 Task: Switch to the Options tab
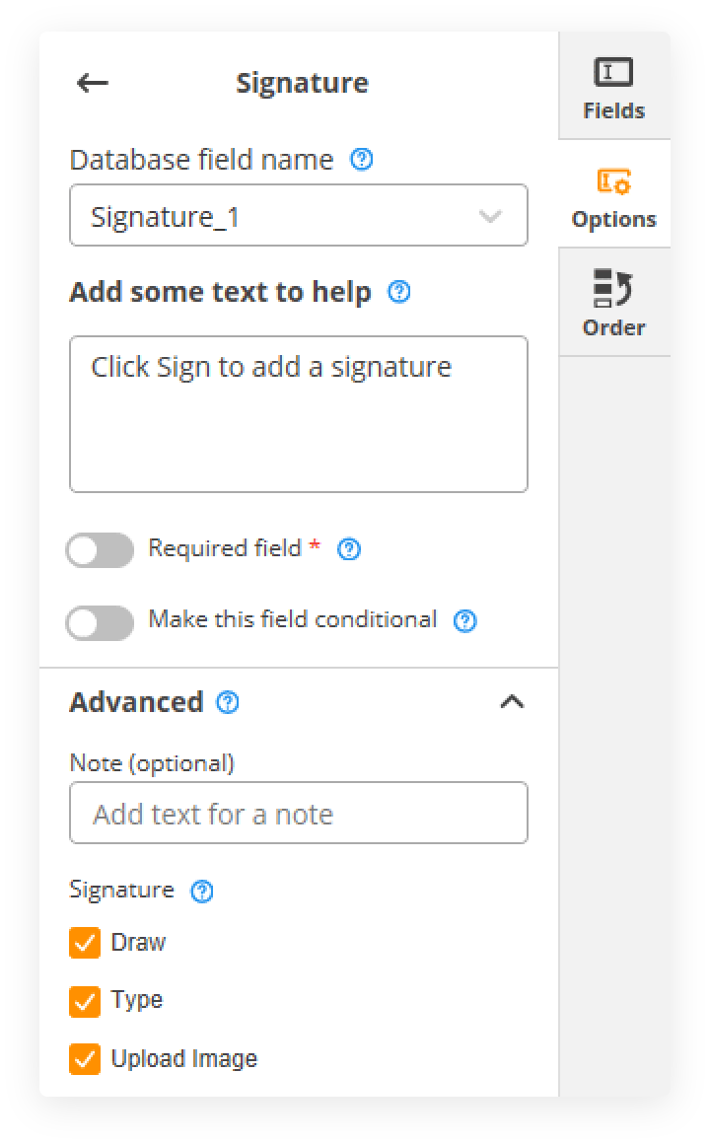(613, 196)
